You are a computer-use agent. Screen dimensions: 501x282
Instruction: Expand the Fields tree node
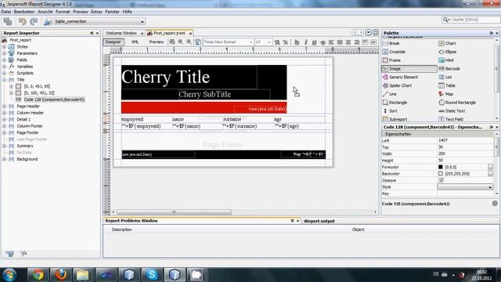click(x=5, y=60)
